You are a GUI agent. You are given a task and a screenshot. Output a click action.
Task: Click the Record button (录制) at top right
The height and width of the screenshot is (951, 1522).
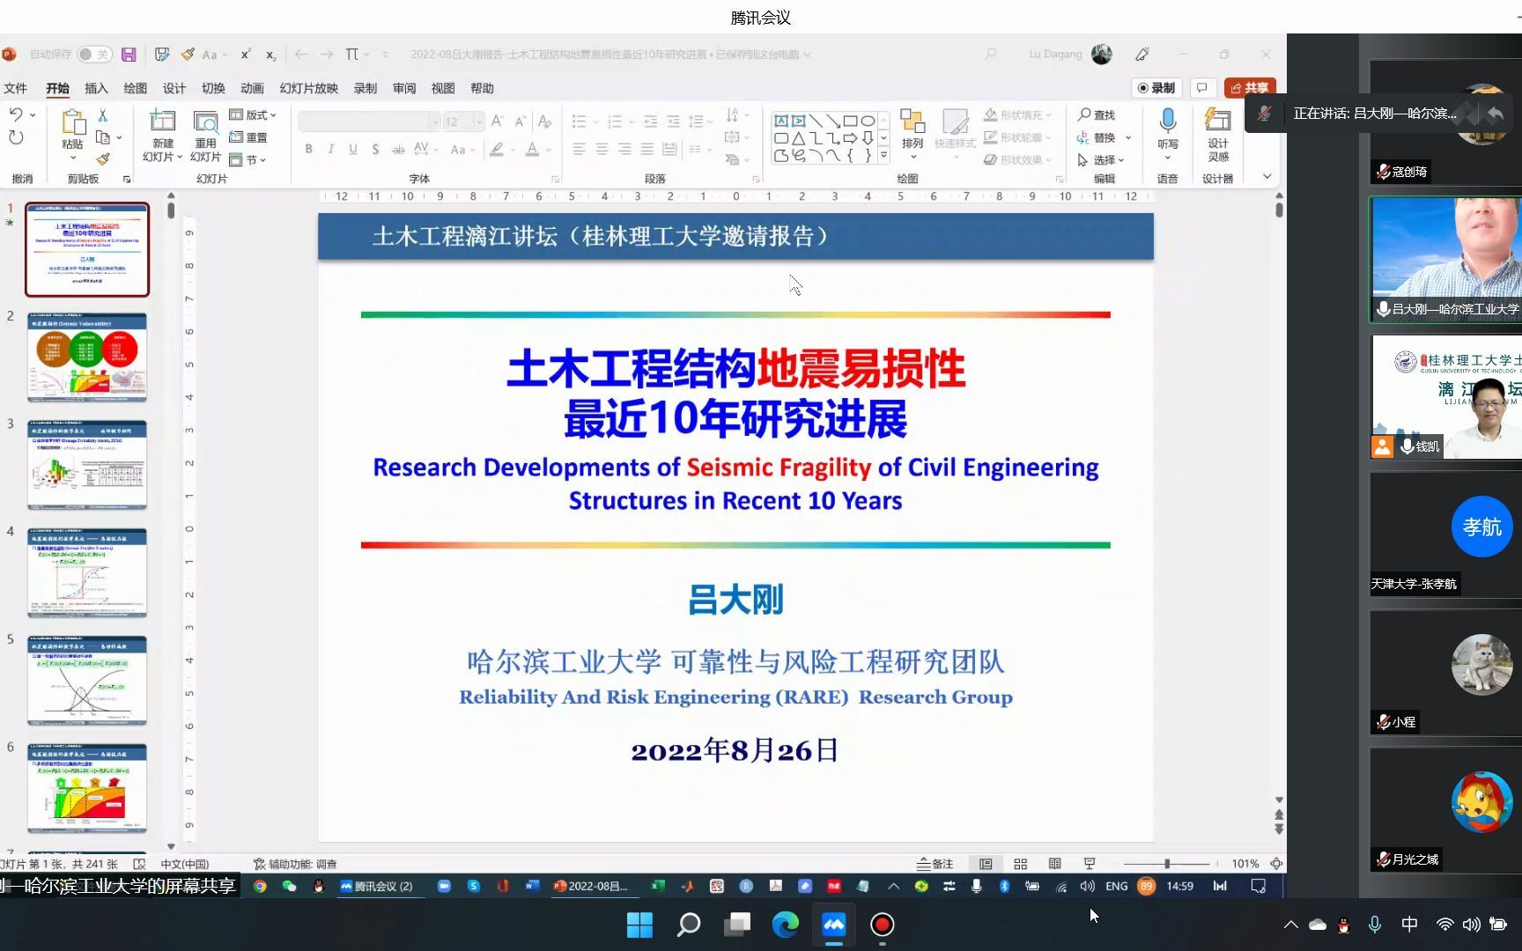pyautogui.click(x=1156, y=88)
